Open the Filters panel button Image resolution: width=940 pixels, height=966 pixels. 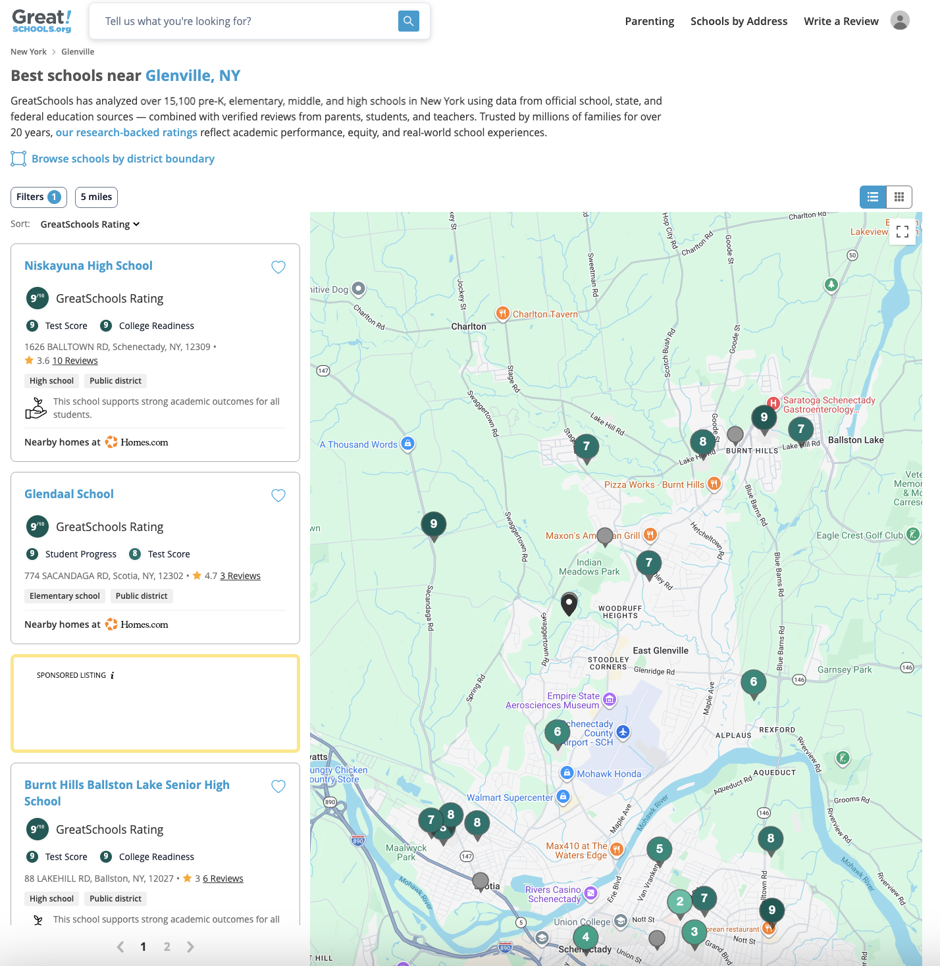(39, 197)
